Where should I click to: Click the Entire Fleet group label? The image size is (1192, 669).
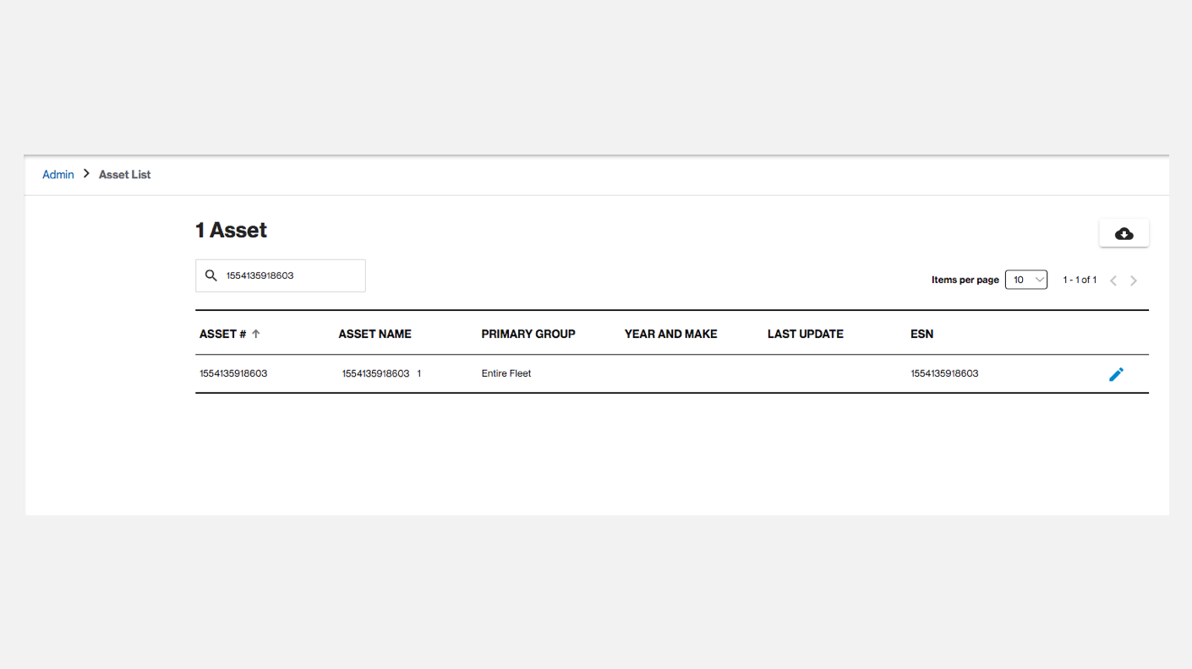click(x=506, y=373)
